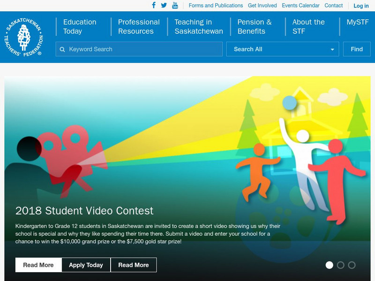This screenshot has width=375, height=281.
Task: Select the first carousel slide dot
Action: click(330, 265)
